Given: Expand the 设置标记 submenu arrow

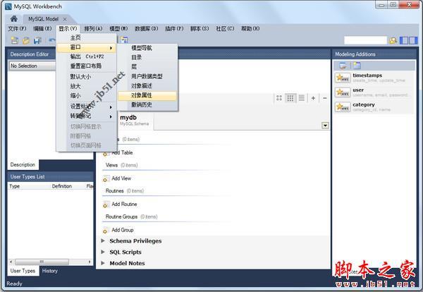Looking at the screenshot, I should tap(111, 107).
